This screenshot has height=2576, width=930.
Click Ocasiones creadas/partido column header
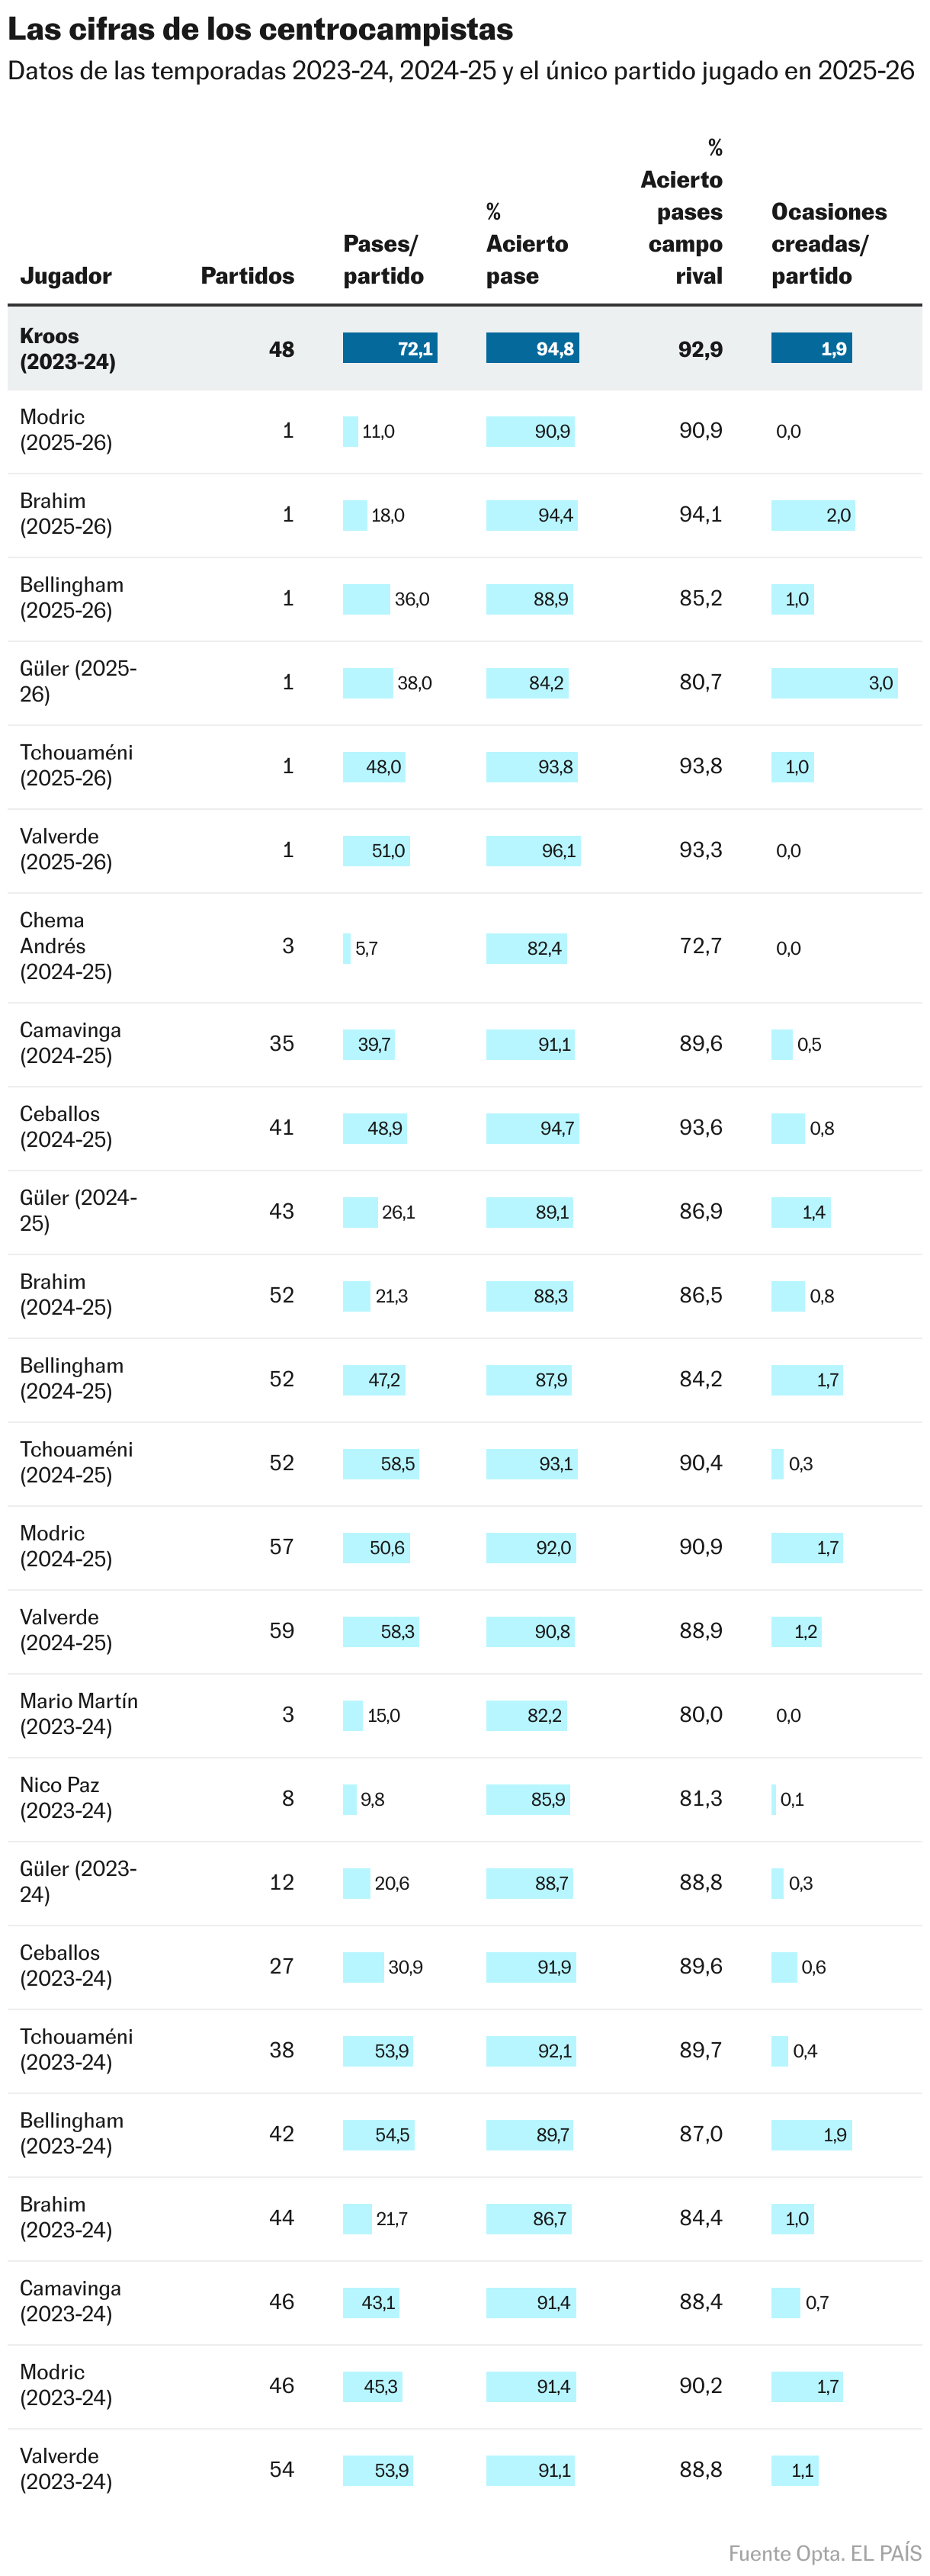coord(829,244)
